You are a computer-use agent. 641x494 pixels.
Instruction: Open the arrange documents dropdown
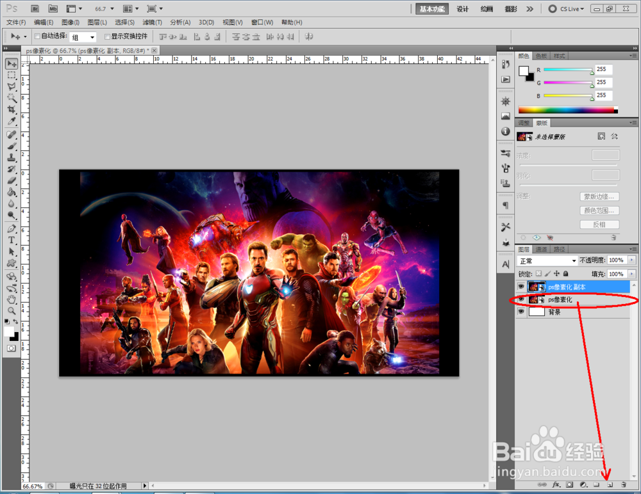pos(131,8)
